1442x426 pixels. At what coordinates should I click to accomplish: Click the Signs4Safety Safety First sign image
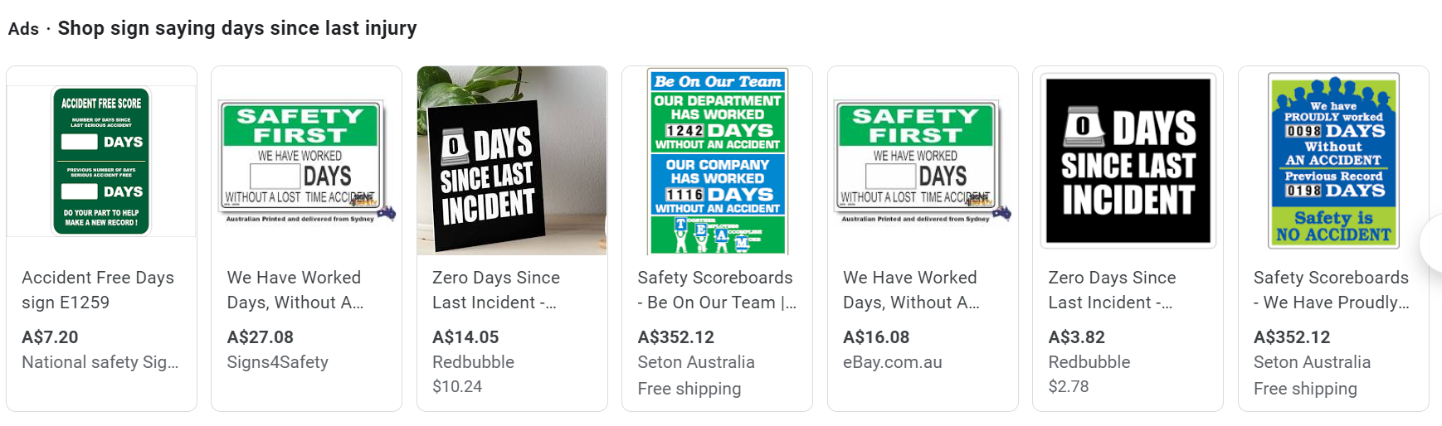(x=306, y=161)
